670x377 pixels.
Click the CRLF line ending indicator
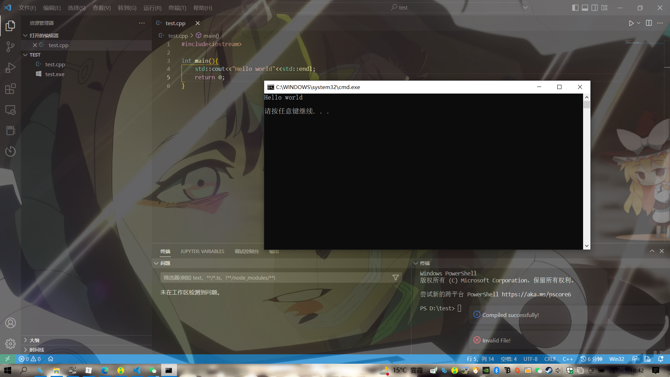[550, 359]
